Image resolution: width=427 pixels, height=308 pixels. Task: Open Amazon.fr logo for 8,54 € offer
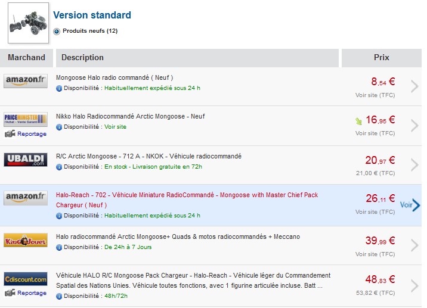pos(26,81)
